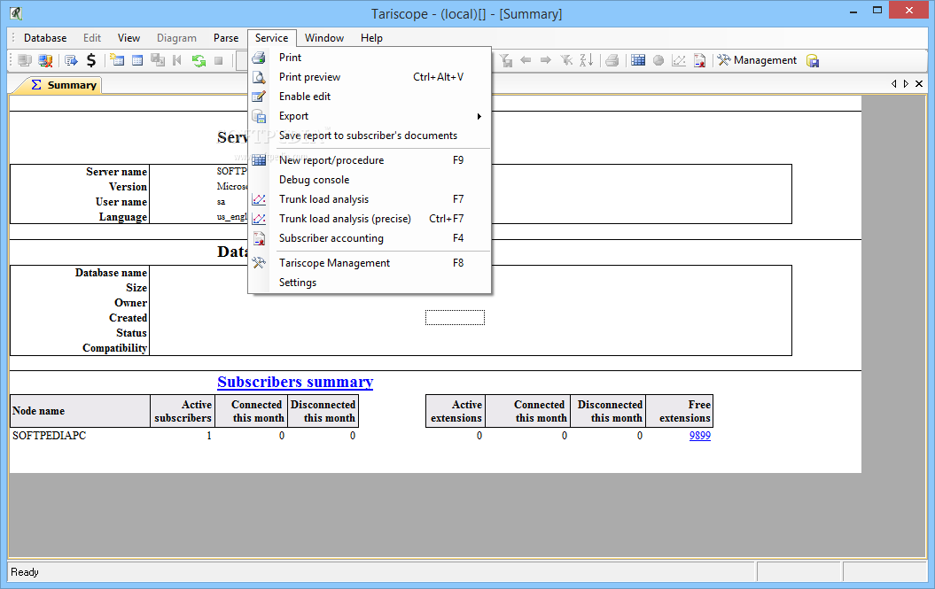
Task: Click the list with blue arrow toolbar icon
Action: (x=71, y=60)
